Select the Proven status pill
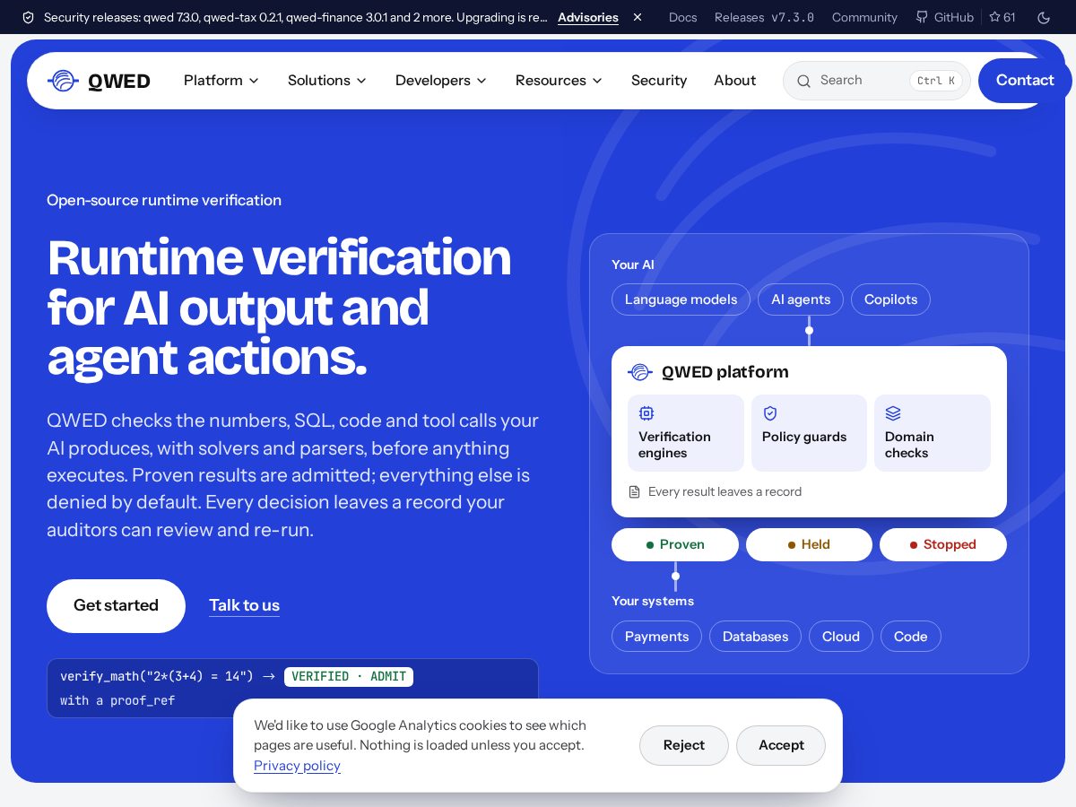1076x807 pixels. coord(675,544)
